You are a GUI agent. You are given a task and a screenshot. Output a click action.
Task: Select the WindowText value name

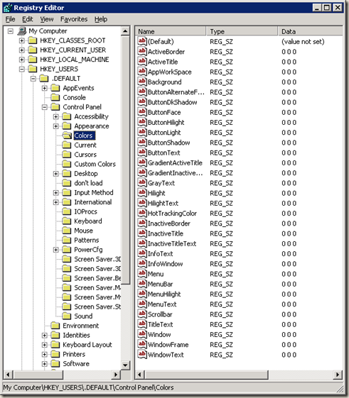point(166,355)
